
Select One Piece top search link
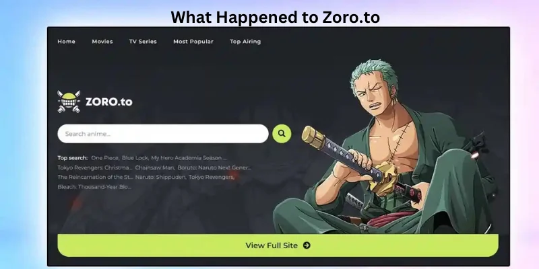click(x=106, y=158)
